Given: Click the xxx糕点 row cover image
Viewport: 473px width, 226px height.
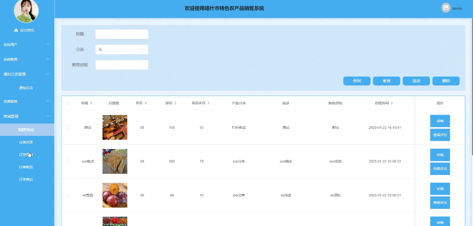Looking at the screenshot, I should [115, 162].
